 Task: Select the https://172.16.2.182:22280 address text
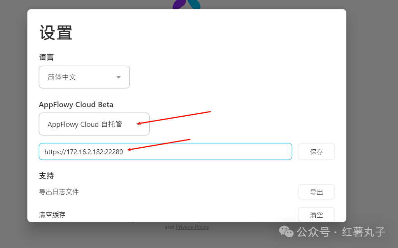coord(84,152)
